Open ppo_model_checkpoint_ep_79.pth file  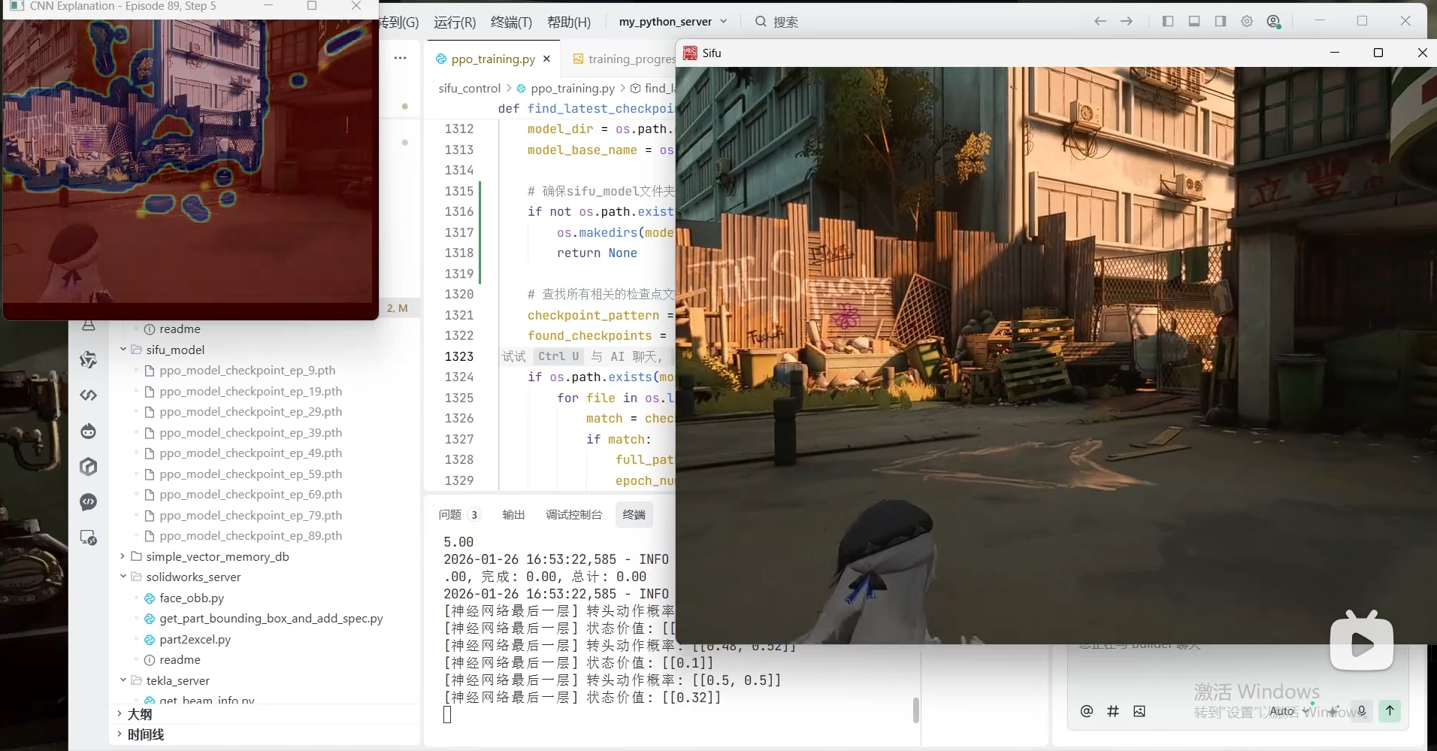[x=250, y=515]
